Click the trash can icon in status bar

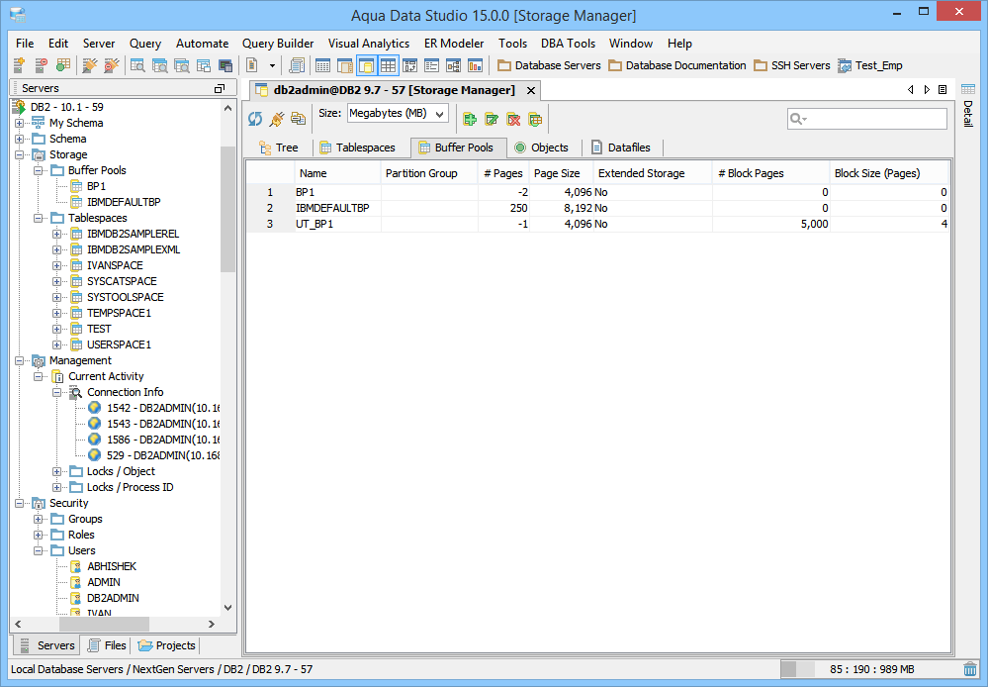coord(970,669)
